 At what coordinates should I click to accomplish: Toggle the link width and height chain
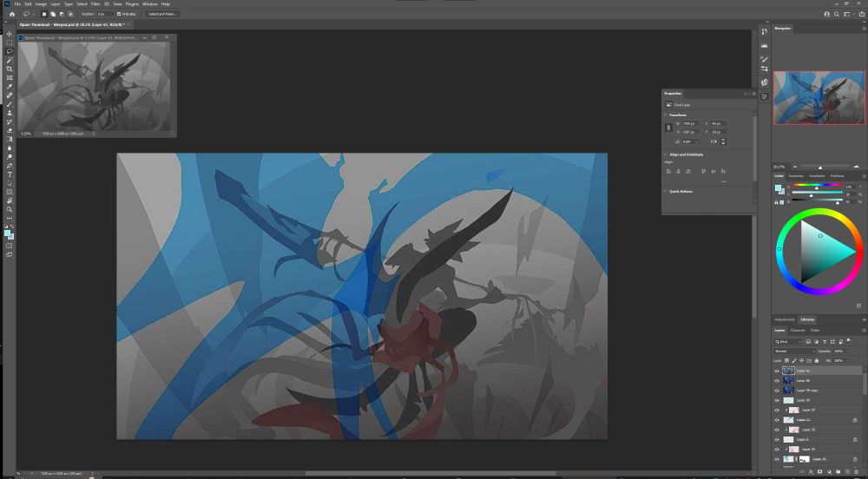pos(668,128)
